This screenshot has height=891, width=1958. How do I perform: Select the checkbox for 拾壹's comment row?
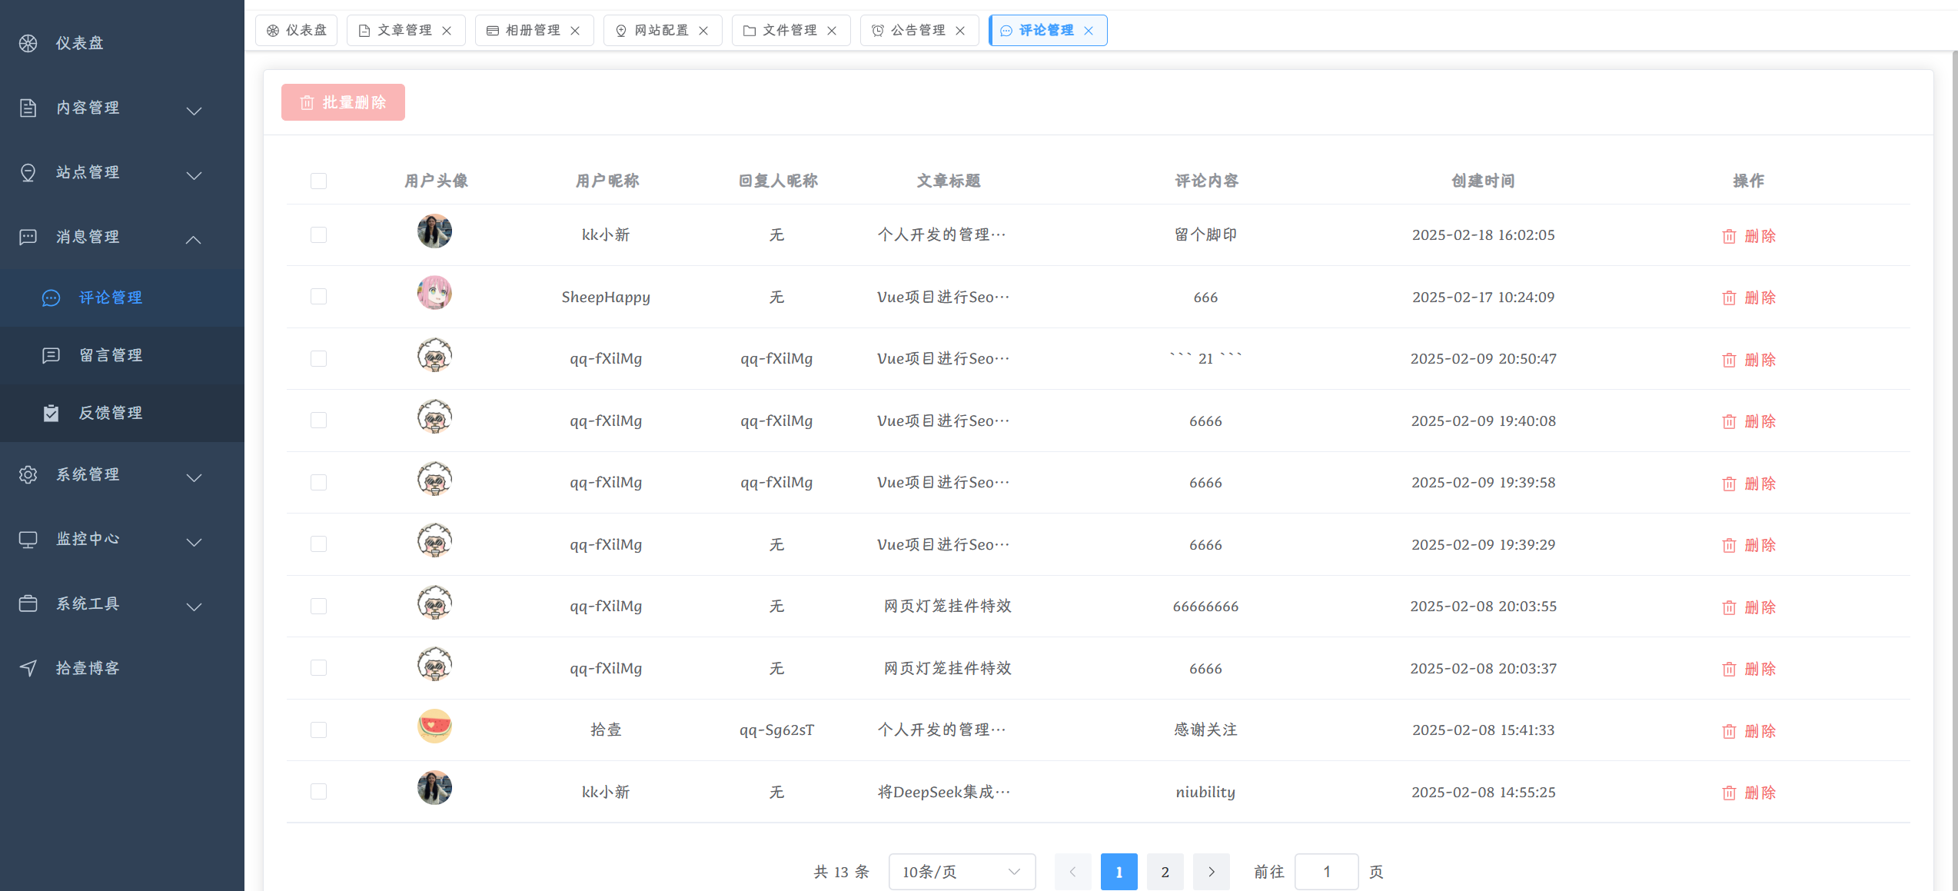click(318, 730)
